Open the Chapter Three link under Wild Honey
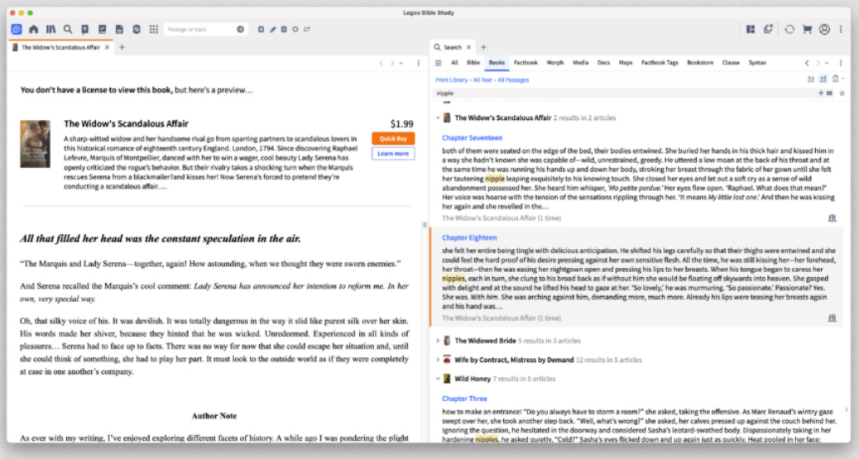The width and height of the screenshot is (859, 459). [x=464, y=399]
